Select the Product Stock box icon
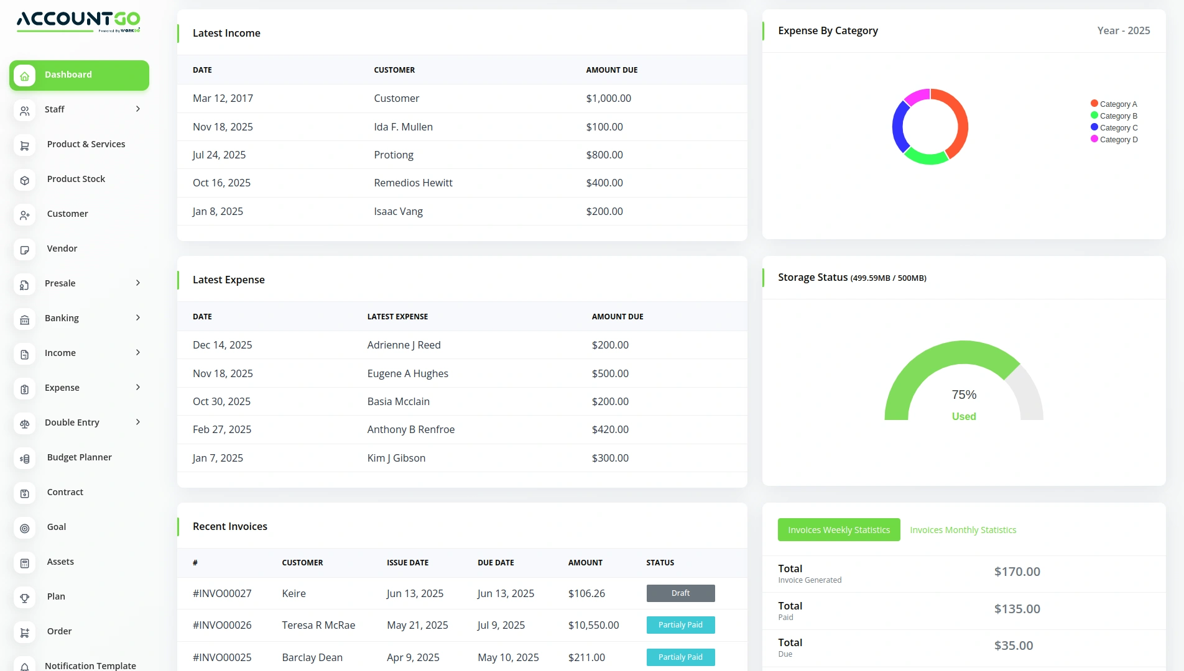 pos(24,180)
